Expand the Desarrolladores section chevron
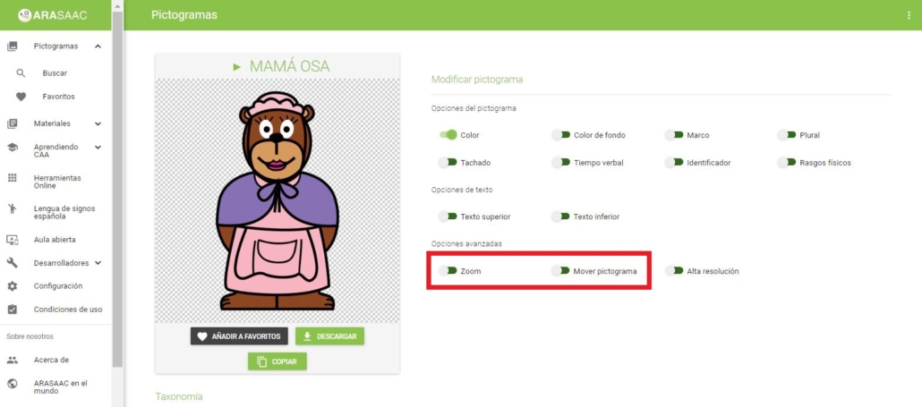922x407 pixels. 98,263
